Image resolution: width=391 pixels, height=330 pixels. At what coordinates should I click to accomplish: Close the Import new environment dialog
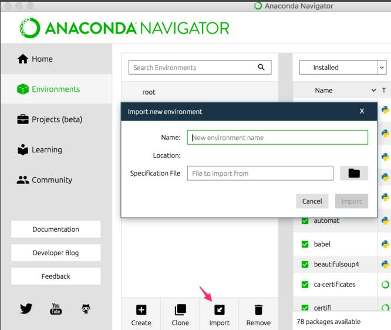click(362, 111)
